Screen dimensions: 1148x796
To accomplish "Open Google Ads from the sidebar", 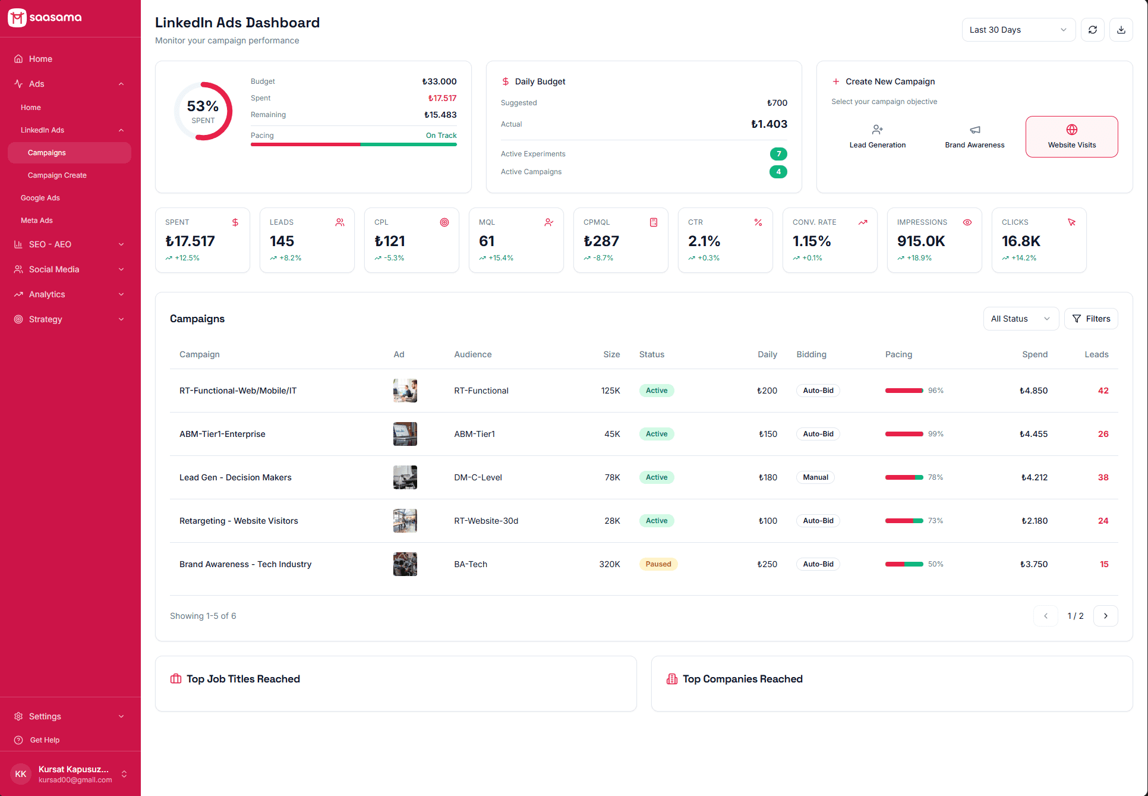I will [x=40, y=198].
